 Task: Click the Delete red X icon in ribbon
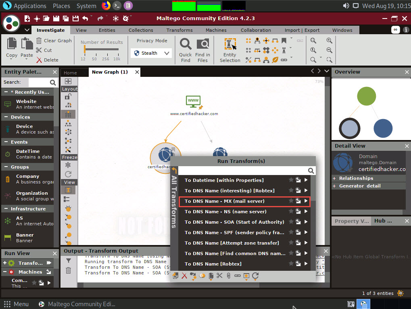[x=39, y=60]
